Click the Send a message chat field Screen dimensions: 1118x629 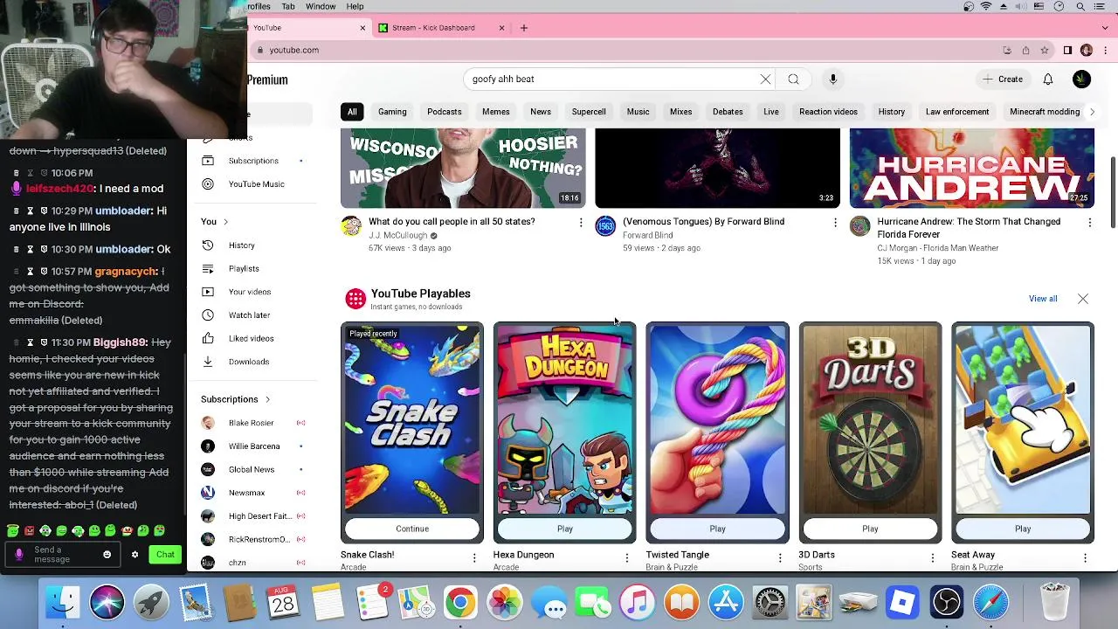pyautogui.click(x=64, y=555)
